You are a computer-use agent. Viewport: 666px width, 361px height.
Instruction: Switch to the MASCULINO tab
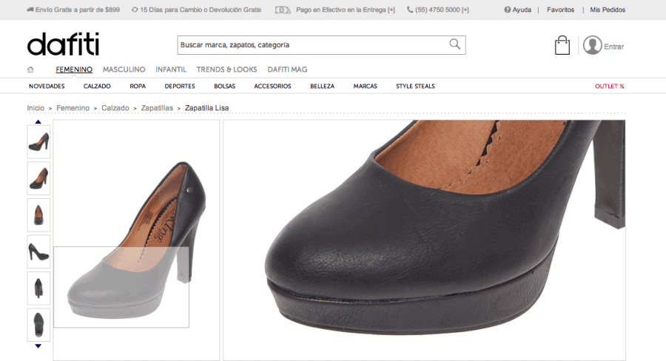124,70
